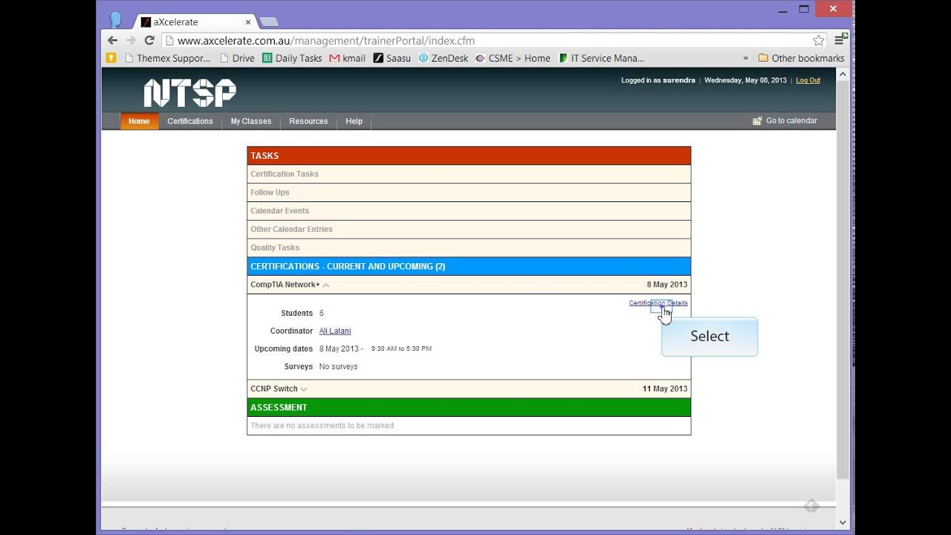
Task: Open the IT Service Mana... bookmark
Action: (601, 58)
